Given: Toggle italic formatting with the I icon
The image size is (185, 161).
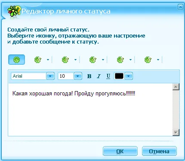Looking at the screenshot, I should [99, 76].
